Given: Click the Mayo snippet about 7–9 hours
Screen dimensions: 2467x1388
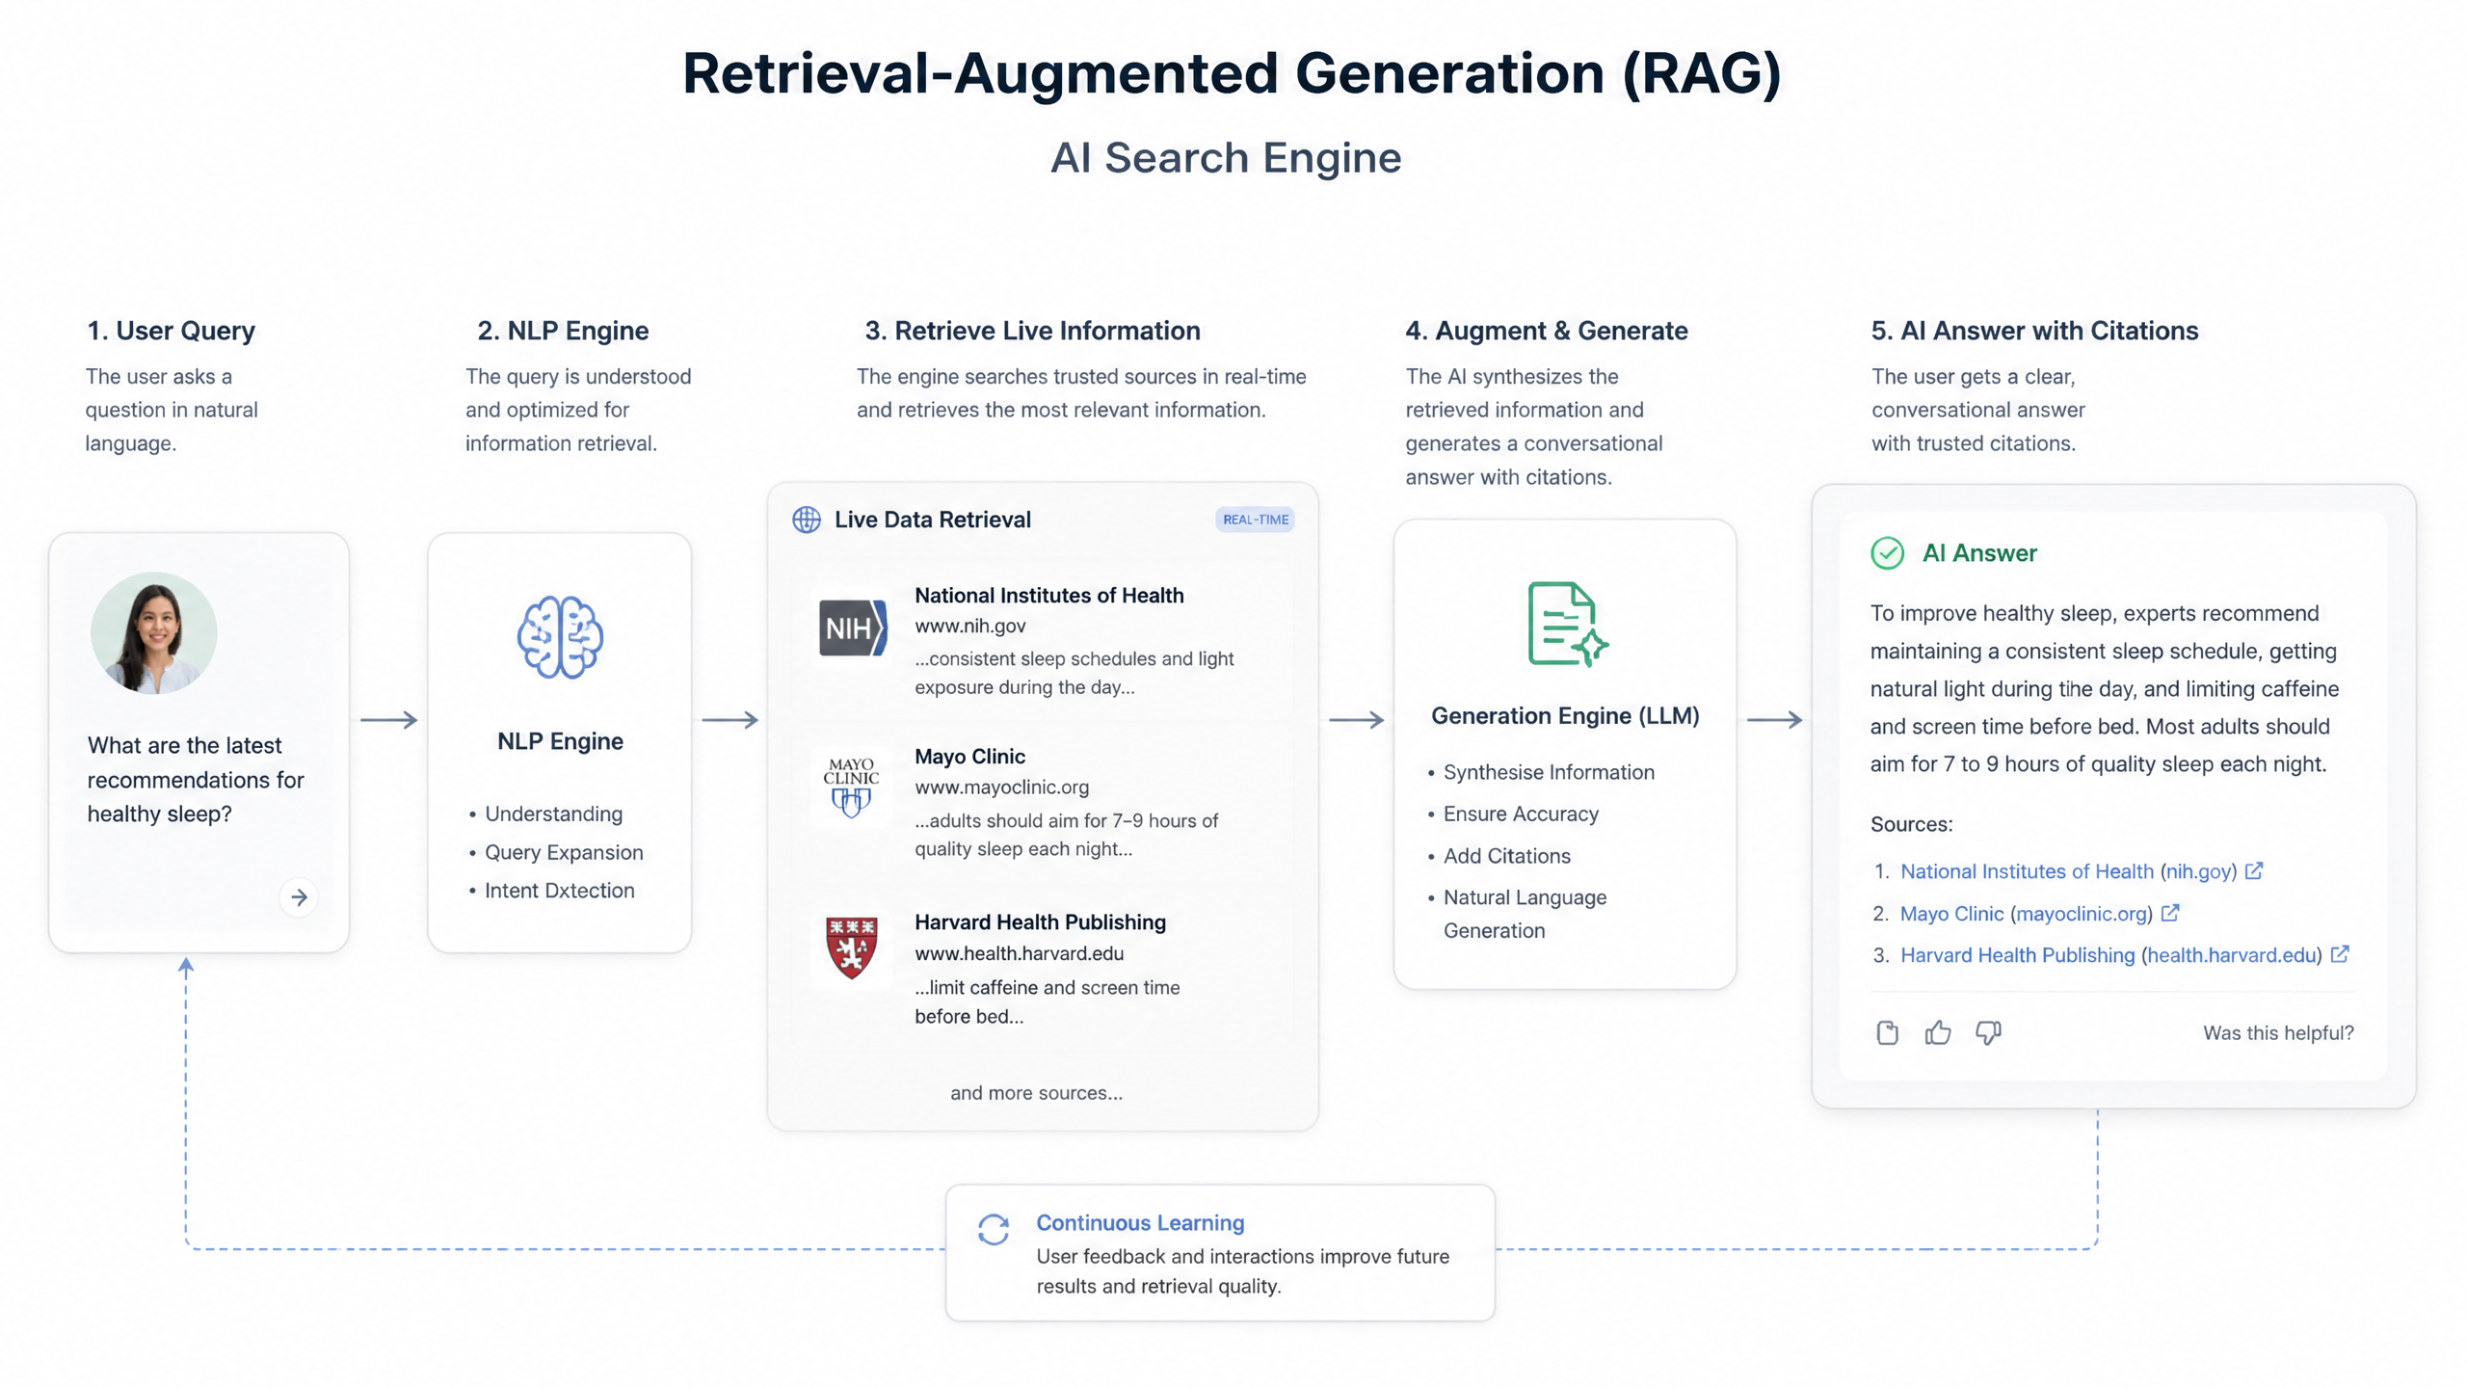Looking at the screenshot, I should click(1066, 835).
